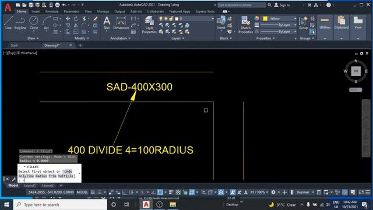Screen dimensions: 373x210
Task: Toggle the drawing grid display in status bar
Action: pyautogui.click(x=93, y=192)
